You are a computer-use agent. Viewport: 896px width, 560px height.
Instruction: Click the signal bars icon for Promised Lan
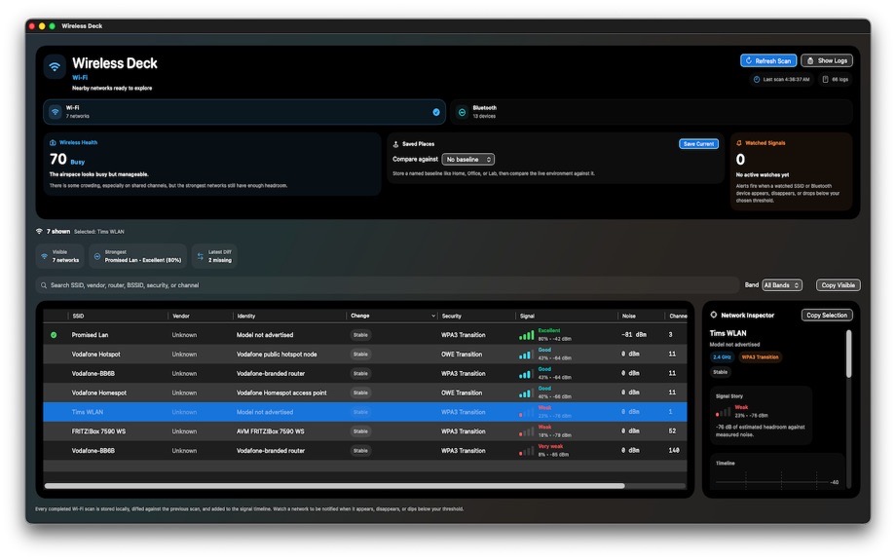[x=526, y=335]
